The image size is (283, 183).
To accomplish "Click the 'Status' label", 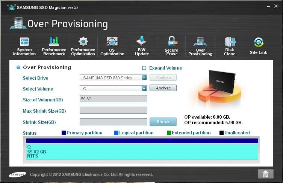I will click(30, 133).
